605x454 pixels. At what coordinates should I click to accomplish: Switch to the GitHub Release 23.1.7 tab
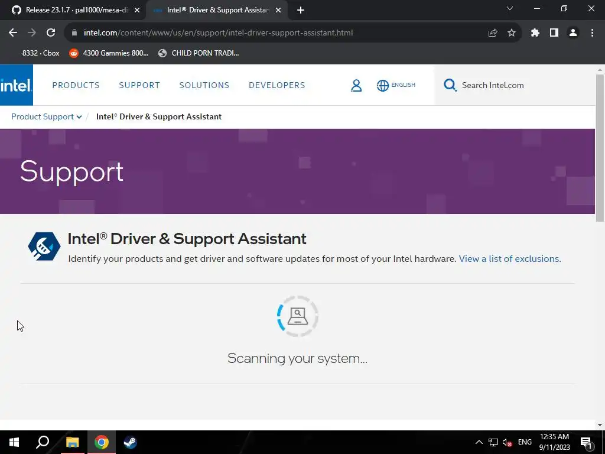click(73, 11)
